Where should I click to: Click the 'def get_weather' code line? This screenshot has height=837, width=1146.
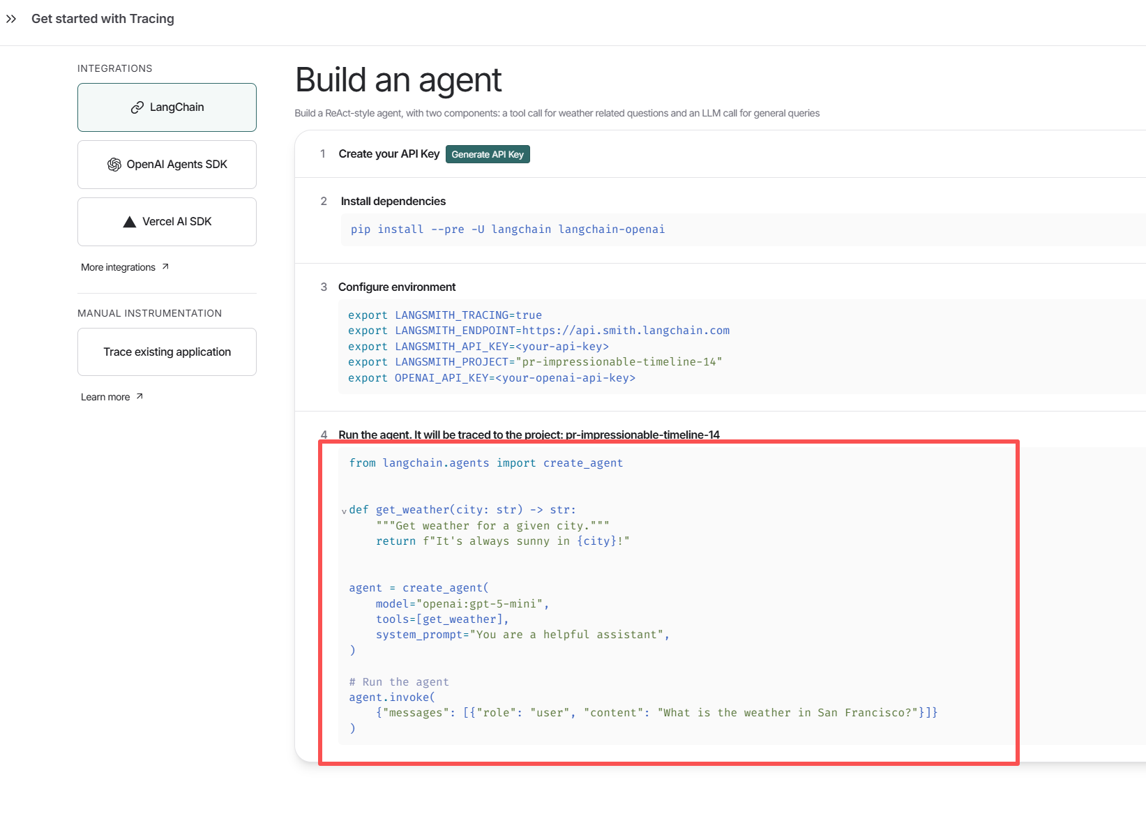tap(462, 510)
